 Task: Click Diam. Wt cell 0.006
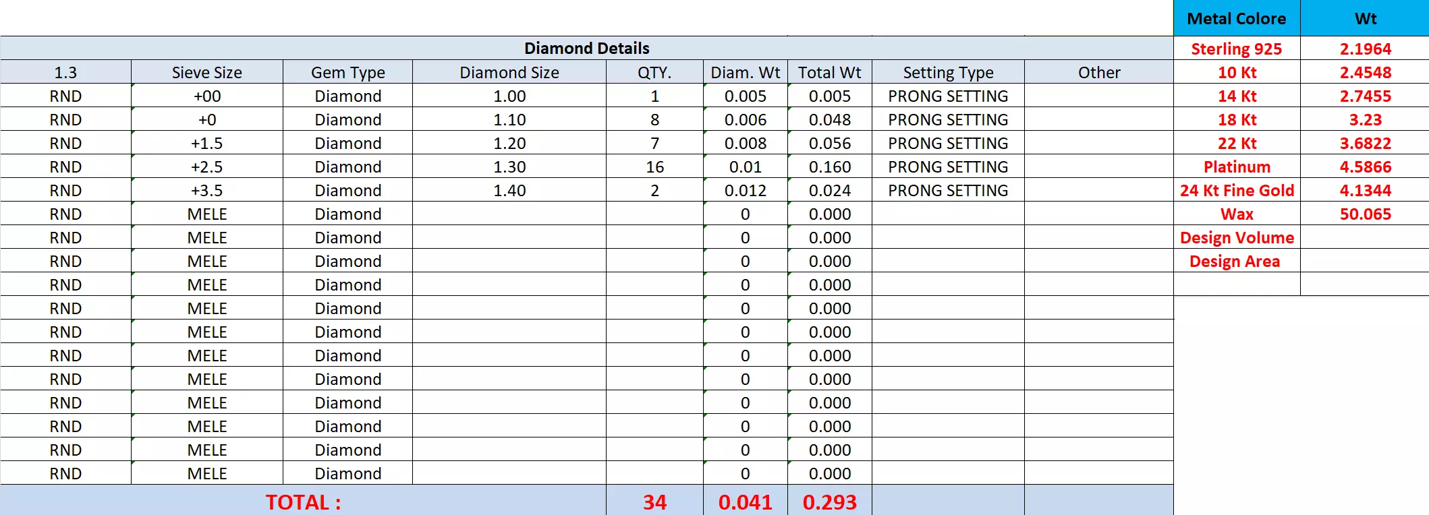(x=746, y=119)
